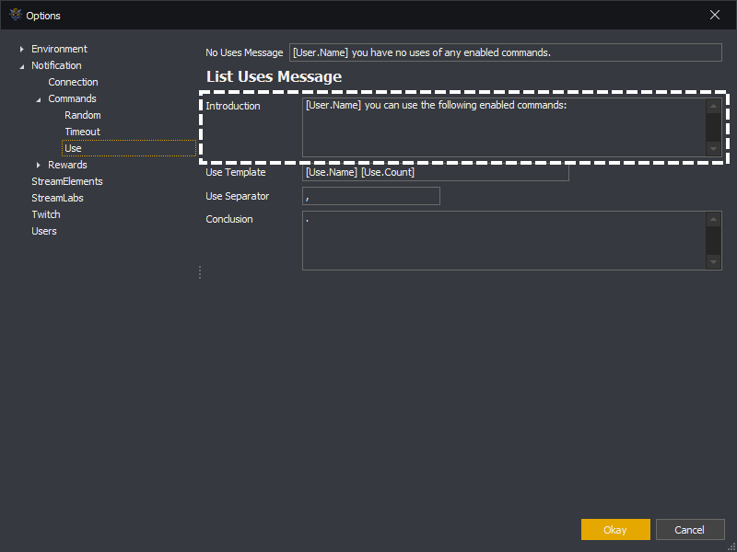Image resolution: width=737 pixels, height=552 pixels.
Task: Click into the Introduction text box
Action: tap(504, 127)
